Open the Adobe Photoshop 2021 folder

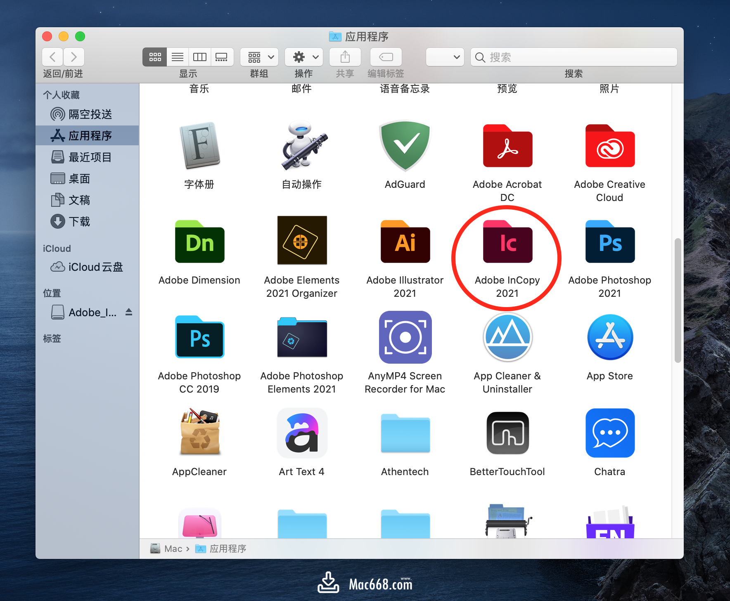(x=610, y=241)
